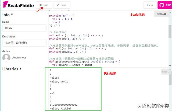
Task: Click the RESULT panel label button
Action: 166,72
